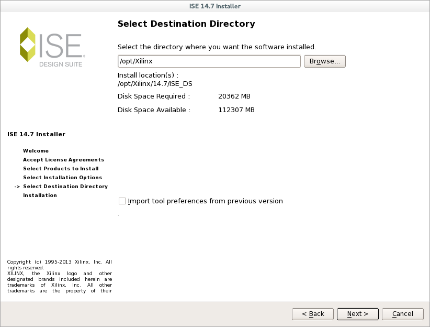This screenshot has height=327, width=430.
Task: Click the 112307 MB available space value
Action: [236, 110]
